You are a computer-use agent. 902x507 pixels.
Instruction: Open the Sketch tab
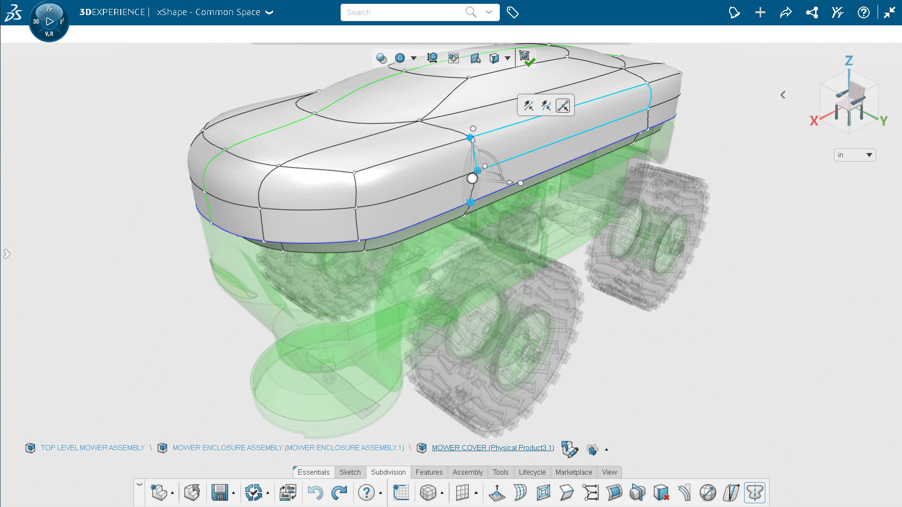pyautogui.click(x=350, y=472)
